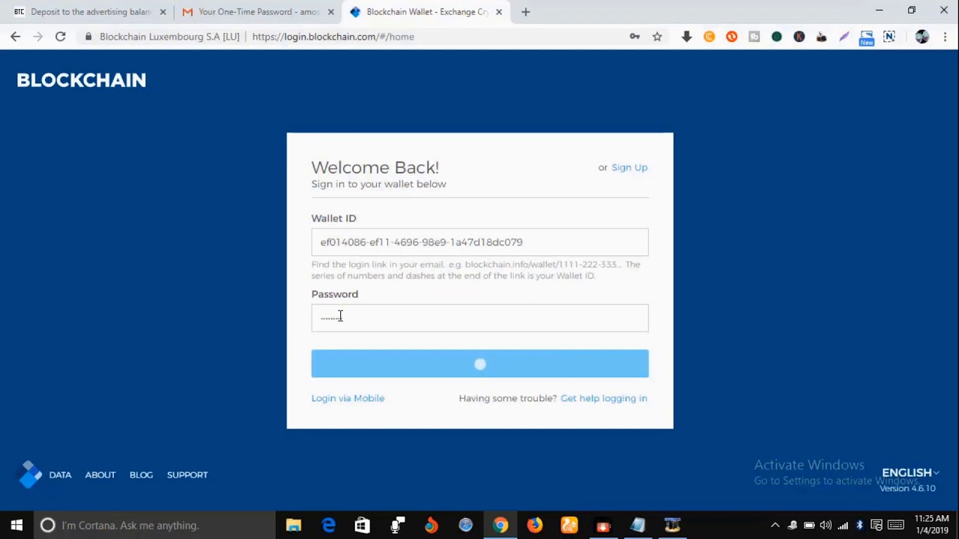The image size is (959, 539).
Task: Click the Chrome icon in the taskbar
Action: 500,526
